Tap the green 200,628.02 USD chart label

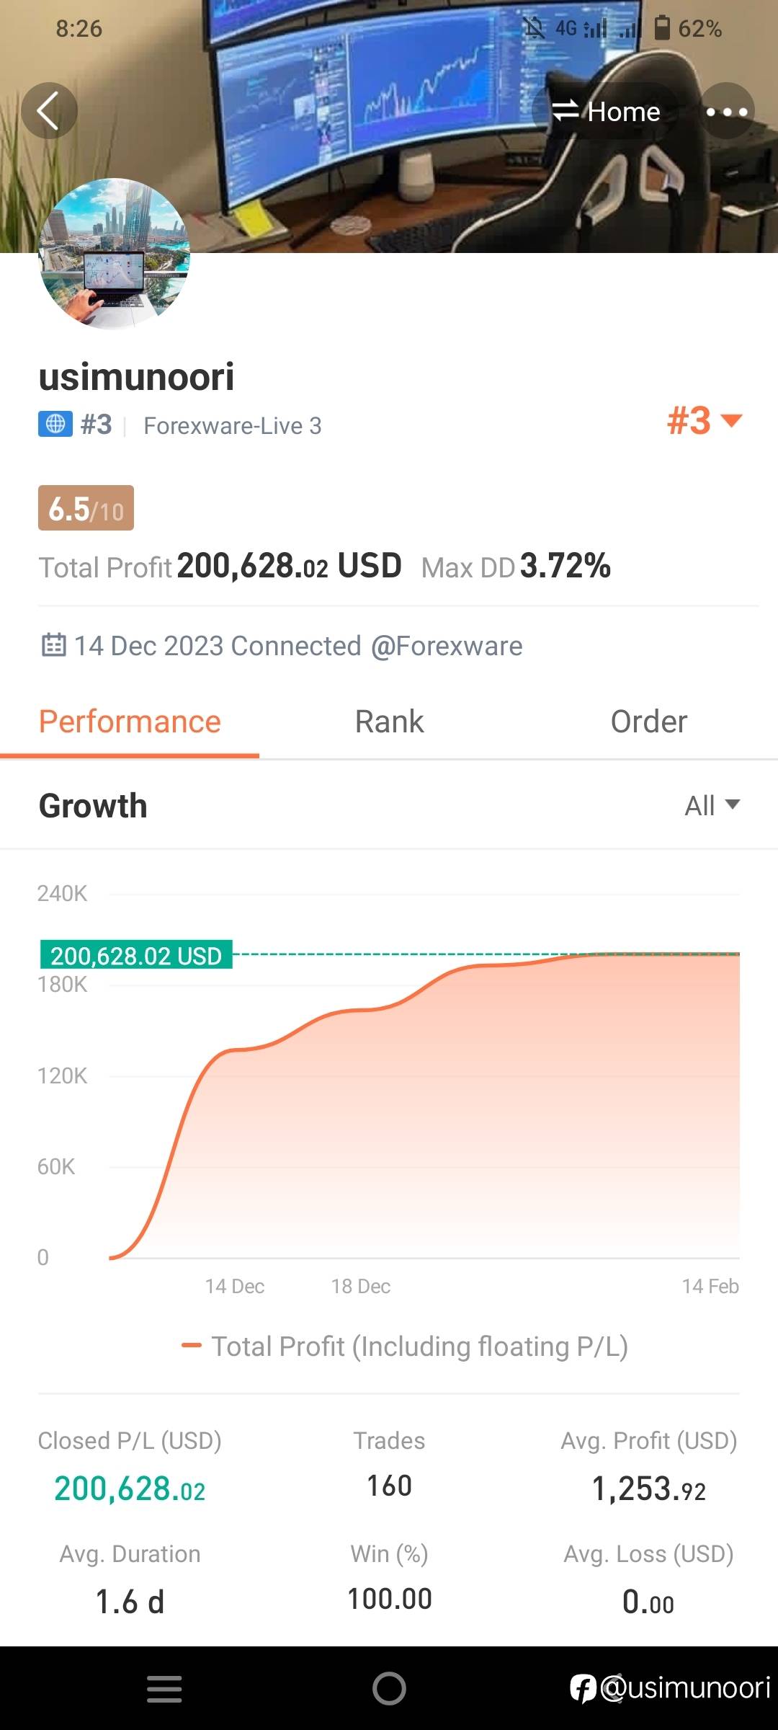pyautogui.click(x=136, y=955)
